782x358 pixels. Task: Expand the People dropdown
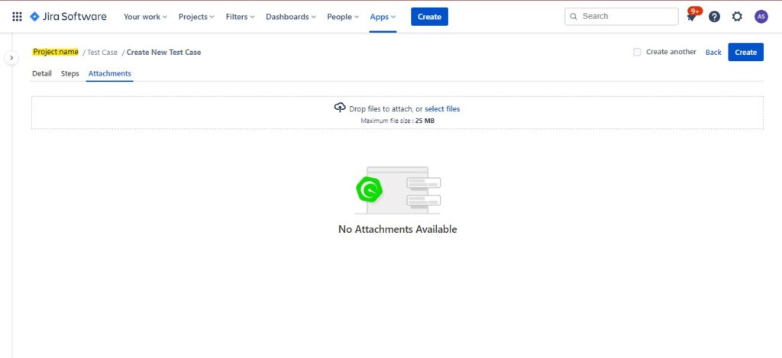343,17
